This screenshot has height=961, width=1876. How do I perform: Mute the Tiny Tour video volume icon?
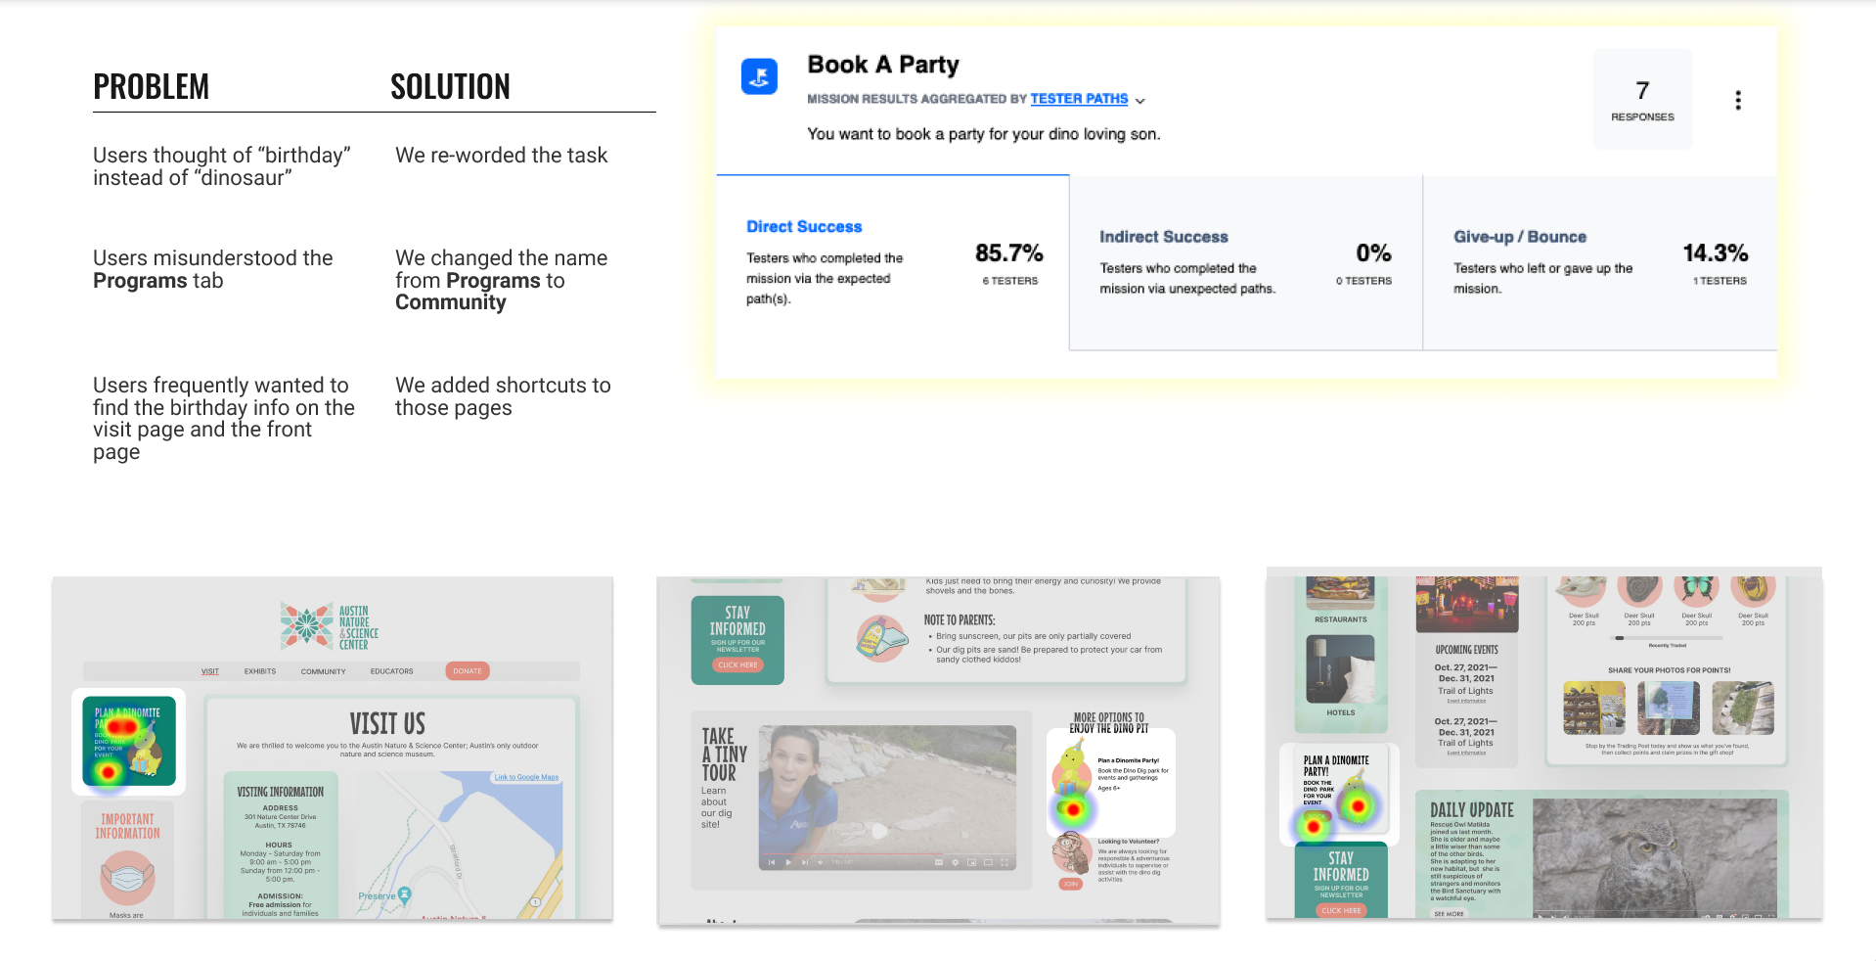tap(820, 862)
